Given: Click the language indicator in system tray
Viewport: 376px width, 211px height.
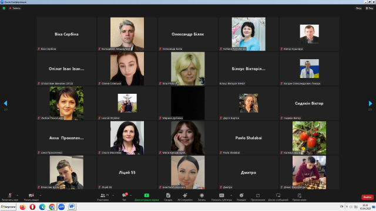Looking at the screenshot, I should (x=341, y=206).
